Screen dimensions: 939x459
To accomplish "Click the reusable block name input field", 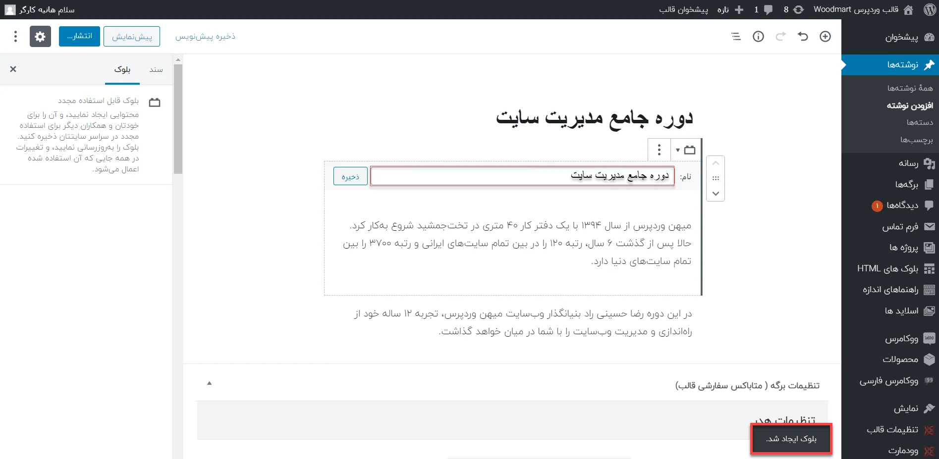I will (x=522, y=176).
